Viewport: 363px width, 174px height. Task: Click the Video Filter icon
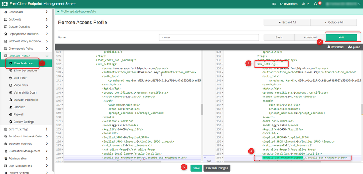[10, 85]
